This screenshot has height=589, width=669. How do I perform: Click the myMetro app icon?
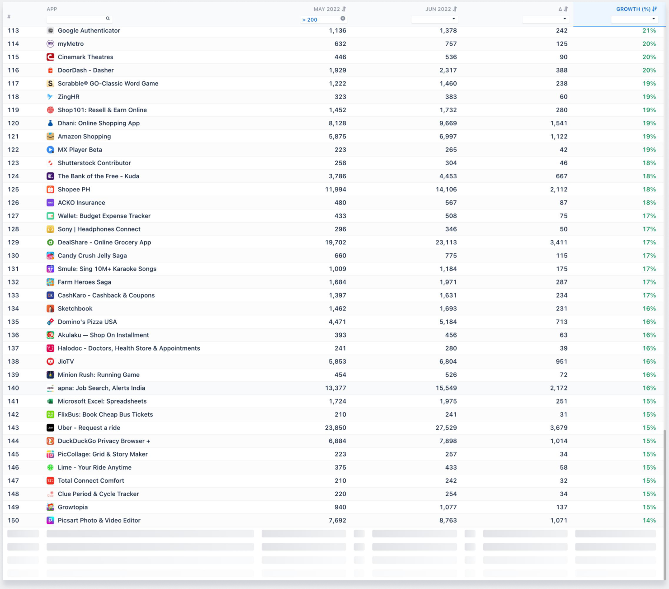(51, 44)
